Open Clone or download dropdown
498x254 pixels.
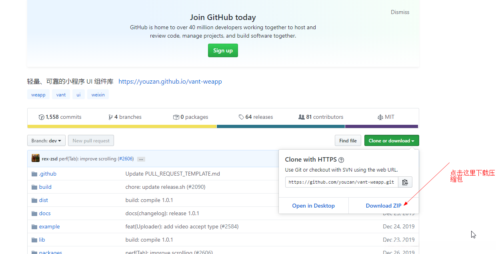coord(392,141)
